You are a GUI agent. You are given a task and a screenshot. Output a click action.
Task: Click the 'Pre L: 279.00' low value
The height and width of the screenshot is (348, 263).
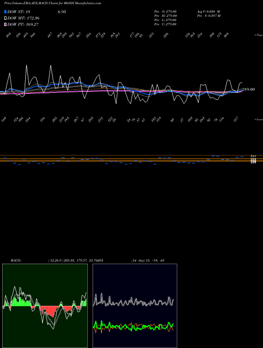165,20
